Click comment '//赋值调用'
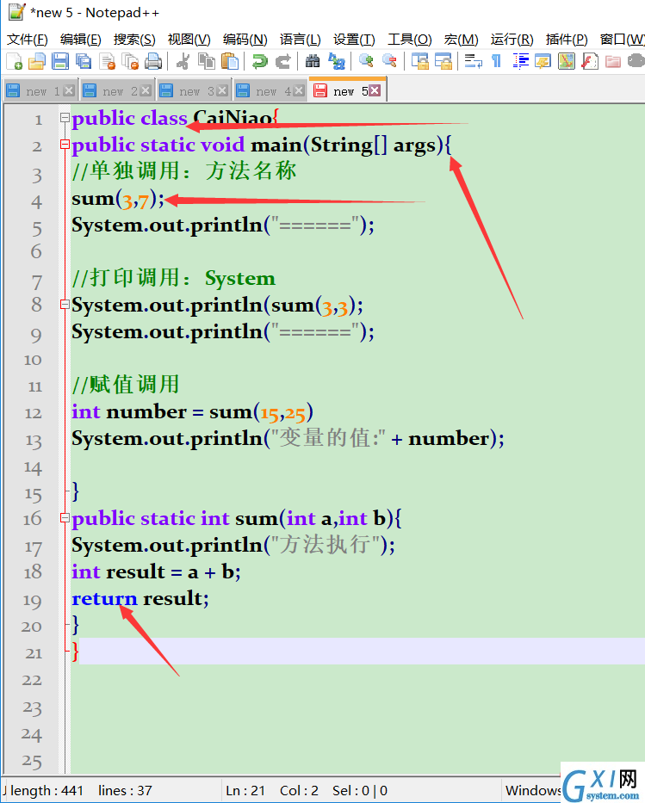Image resolution: width=645 pixels, height=803 pixels. pos(126,384)
